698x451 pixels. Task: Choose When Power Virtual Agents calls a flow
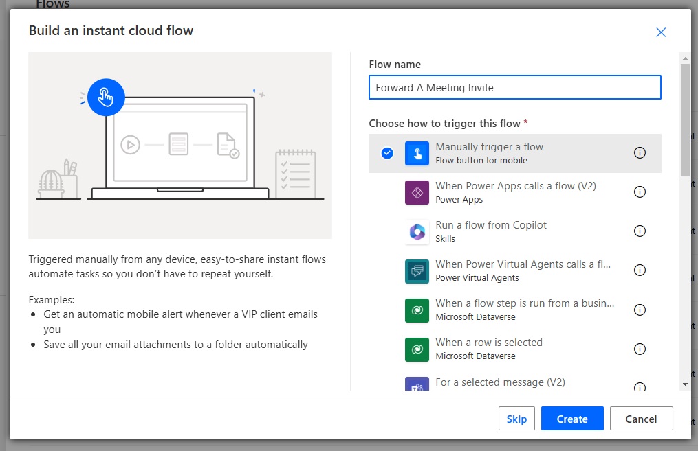click(523, 264)
